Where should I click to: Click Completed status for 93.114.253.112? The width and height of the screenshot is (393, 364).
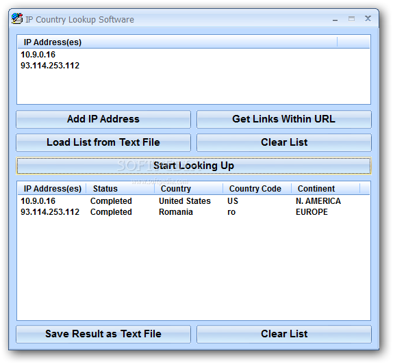click(x=111, y=212)
